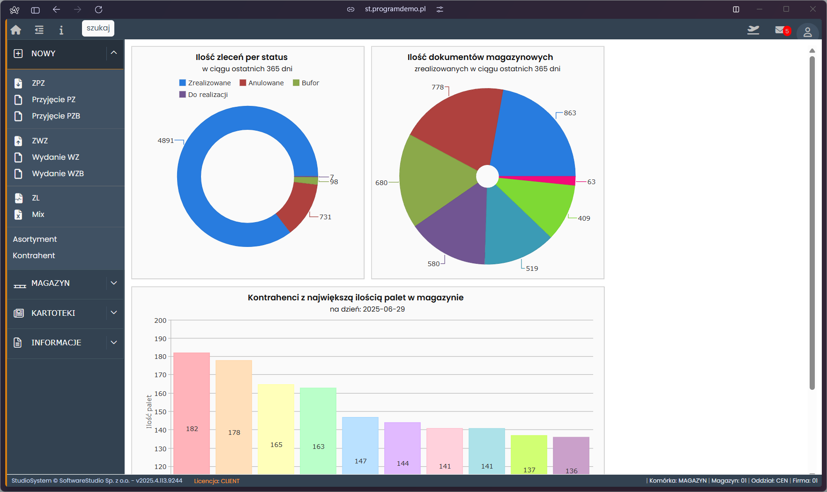Open the user profile icon
827x492 pixels.
(x=807, y=32)
